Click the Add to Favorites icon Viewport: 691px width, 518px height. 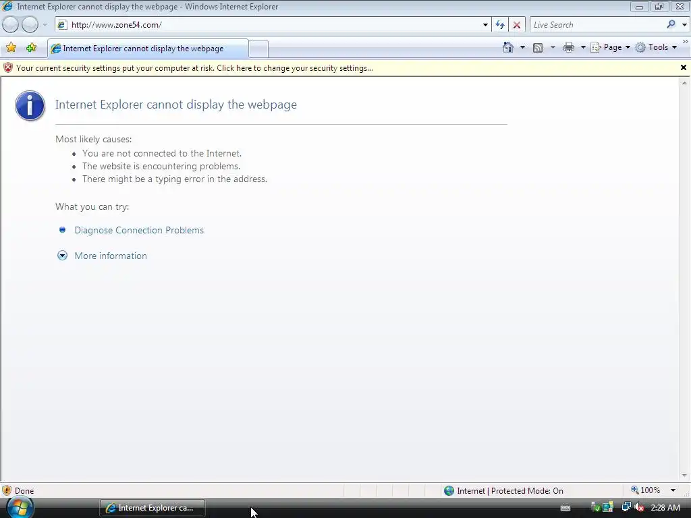(x=31, y=48)
